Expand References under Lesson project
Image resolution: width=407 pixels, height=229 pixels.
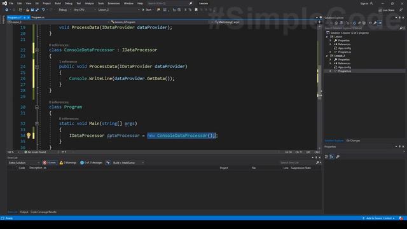point(331,45)
